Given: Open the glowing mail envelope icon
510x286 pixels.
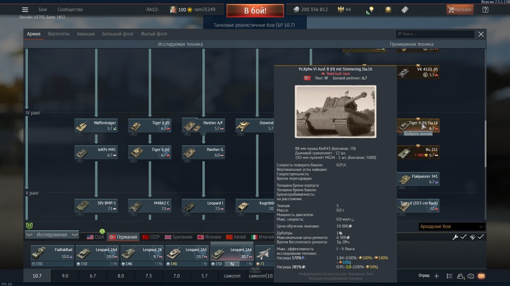Looking at the screenshot, I should click(481, 276).
